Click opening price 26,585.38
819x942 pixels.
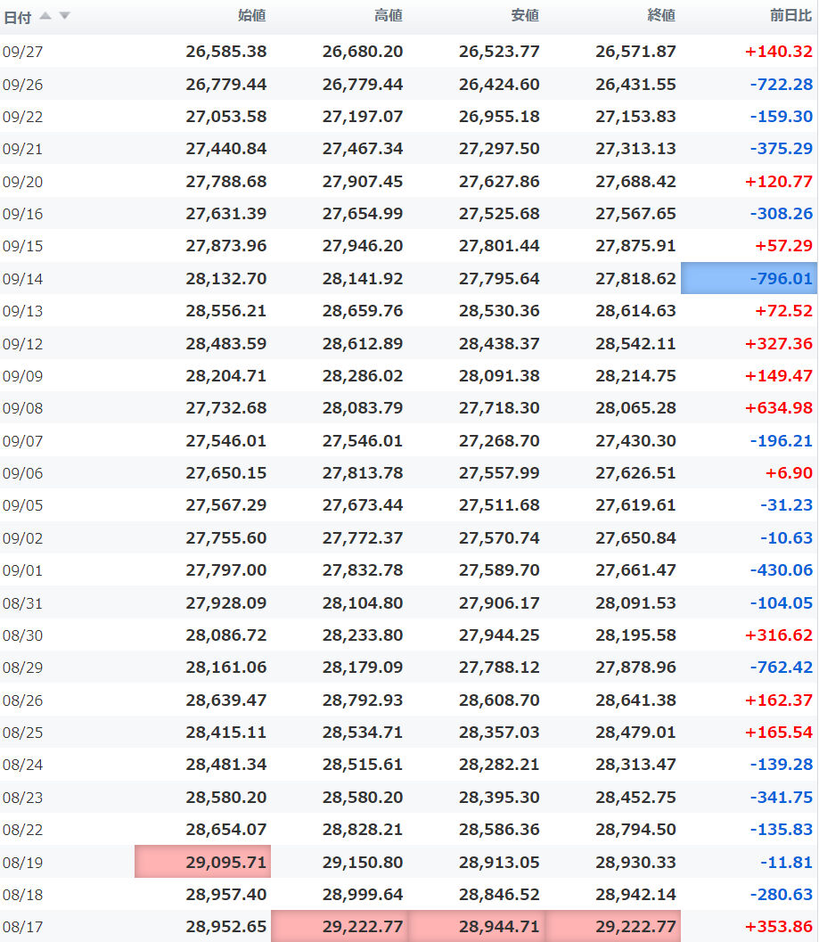pyautogui.click(x=226, y=52)
